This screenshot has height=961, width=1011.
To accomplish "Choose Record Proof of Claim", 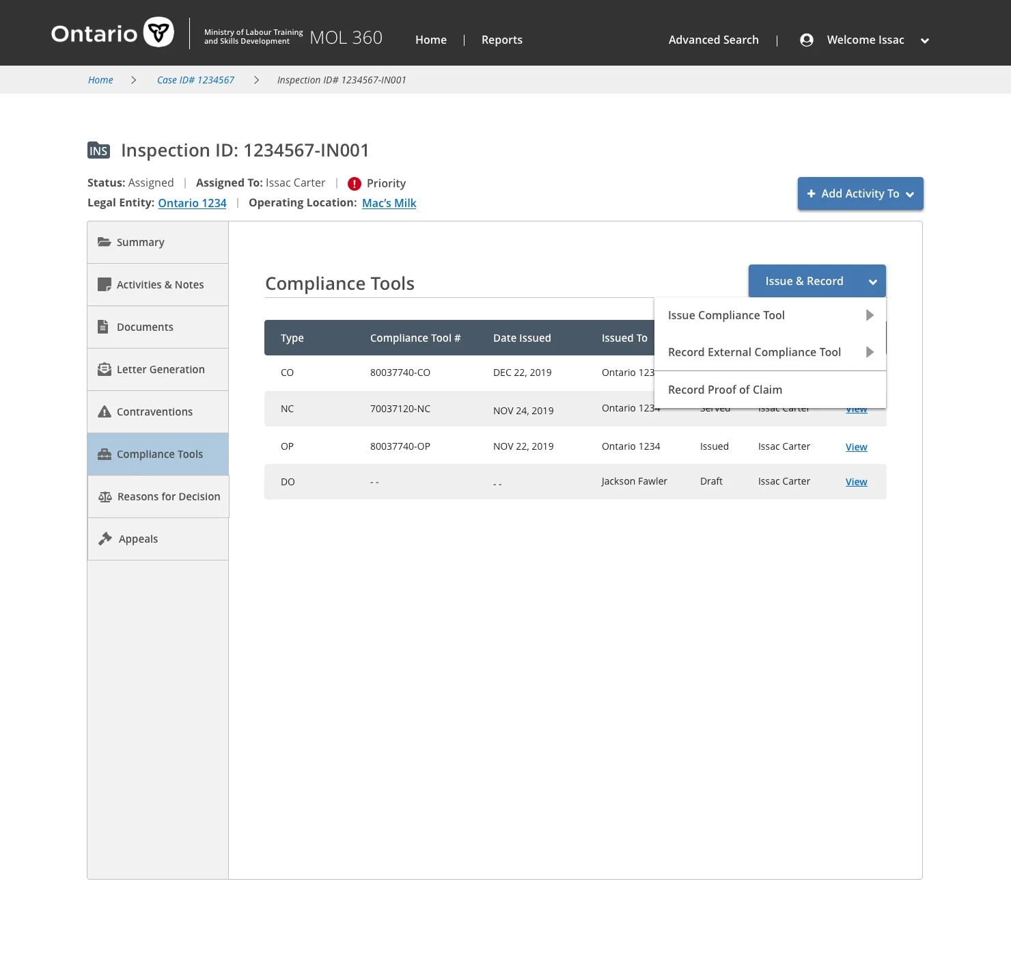I will pos(770,390).
